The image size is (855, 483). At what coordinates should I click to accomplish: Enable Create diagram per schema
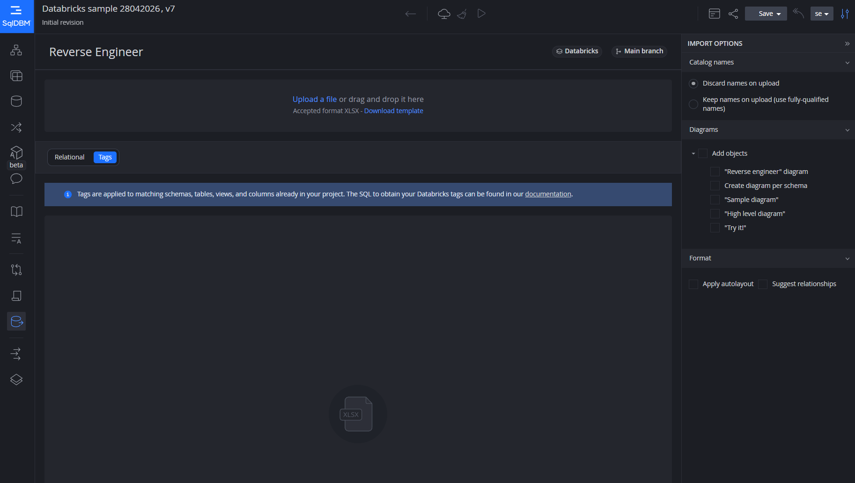pos(715,186)
